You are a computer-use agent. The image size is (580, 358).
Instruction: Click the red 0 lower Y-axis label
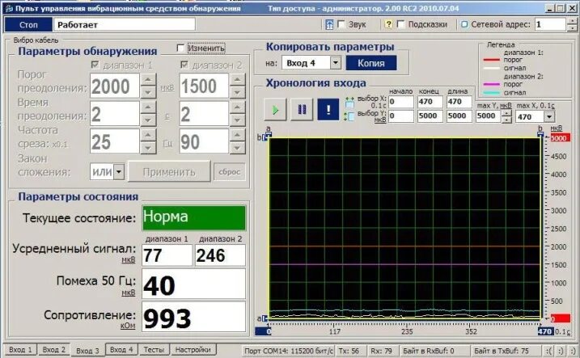click(x=560, y=318)
